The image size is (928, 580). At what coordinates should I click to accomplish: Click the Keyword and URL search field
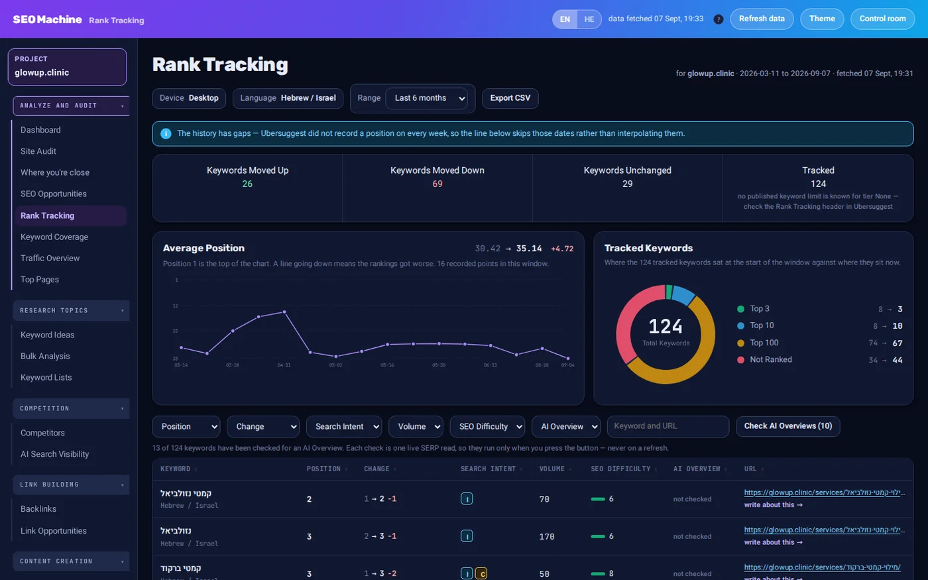[x=668, y=426]
